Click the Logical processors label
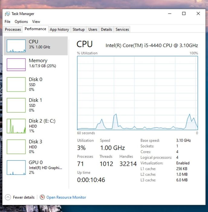 156,157
